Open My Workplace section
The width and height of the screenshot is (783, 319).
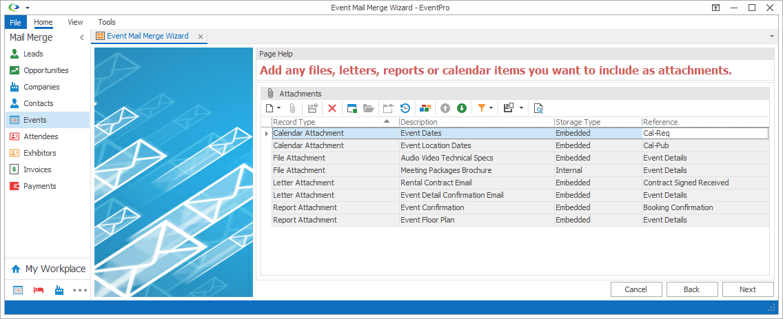click(48, 269)
